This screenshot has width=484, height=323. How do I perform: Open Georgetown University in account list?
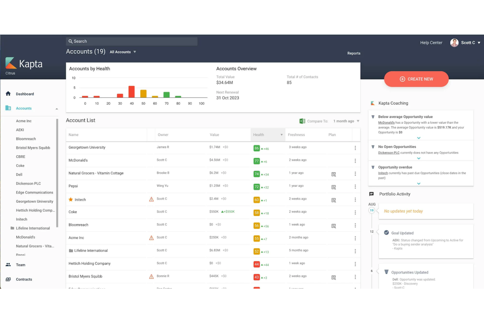pyautogui.click(x=87, y=148)
